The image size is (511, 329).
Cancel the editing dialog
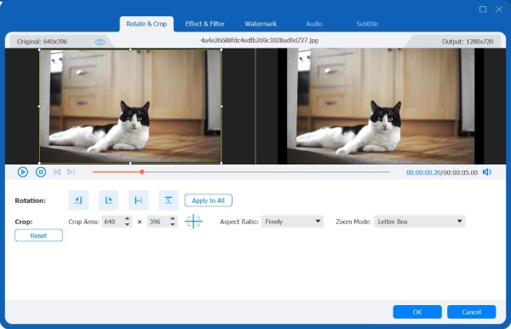click(472, 312)
